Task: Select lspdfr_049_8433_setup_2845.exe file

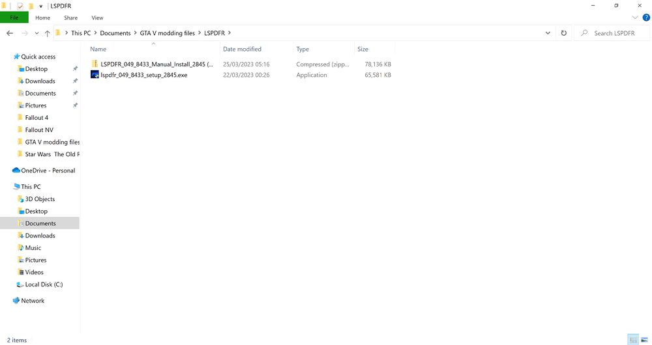Action: (x=144, y=75)
